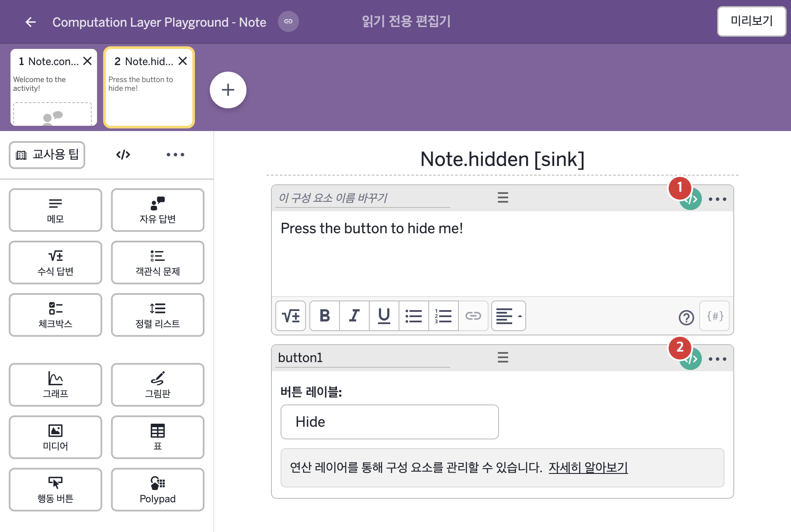Open the button1 more options menu
The width and height of the screenshot is (791, 532).
[718, 359]
